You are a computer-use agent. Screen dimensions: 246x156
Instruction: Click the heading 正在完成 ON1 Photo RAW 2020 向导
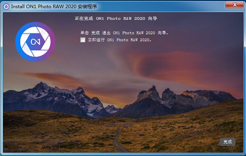116,18
